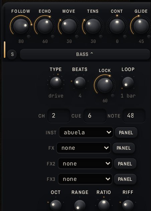Click the RATIO knob
151x211 pixels.
104,206
